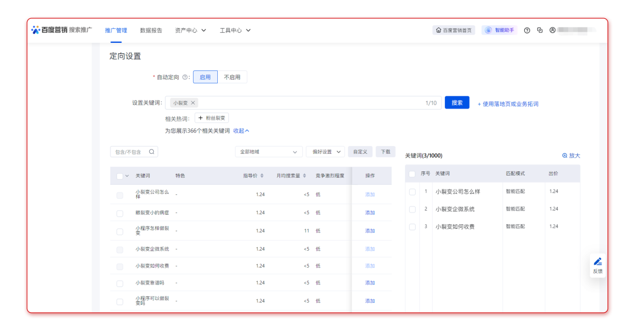Remove the 小裂变 keyword tag
This screenshot has height=331, width=634.
point(193,103)
